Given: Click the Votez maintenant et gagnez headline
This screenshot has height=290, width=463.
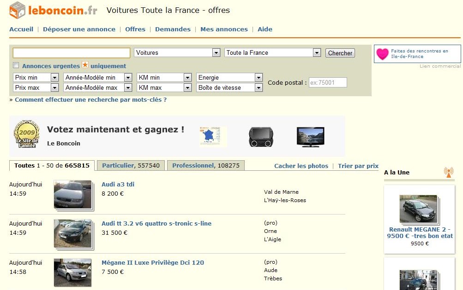Looking at the screenshot, I should point(115,129).
